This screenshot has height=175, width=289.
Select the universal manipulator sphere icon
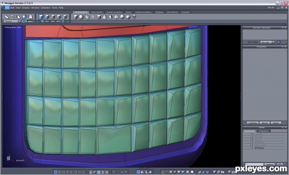24,17
